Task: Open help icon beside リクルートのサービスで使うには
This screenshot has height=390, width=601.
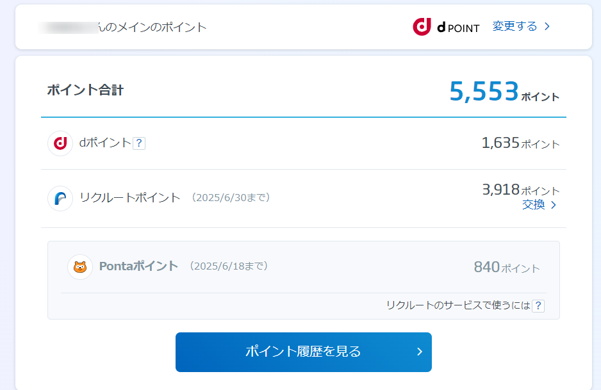Action: 538,306
